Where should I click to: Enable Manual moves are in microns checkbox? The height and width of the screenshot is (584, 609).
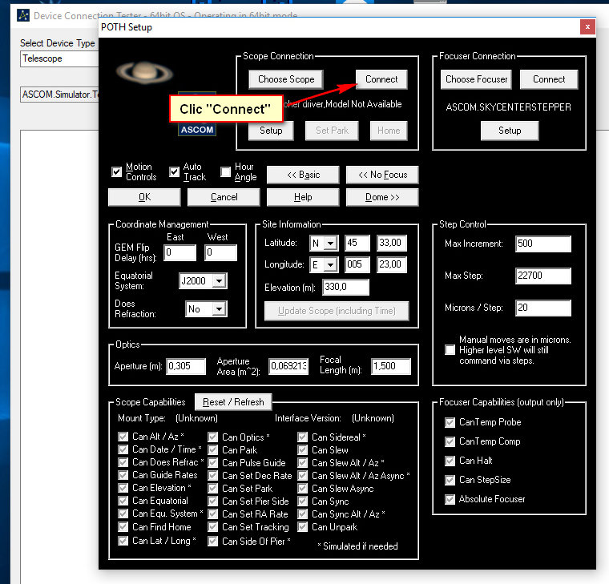coord(450,350)
